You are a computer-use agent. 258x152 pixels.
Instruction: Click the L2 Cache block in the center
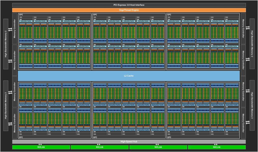[129, 76]
